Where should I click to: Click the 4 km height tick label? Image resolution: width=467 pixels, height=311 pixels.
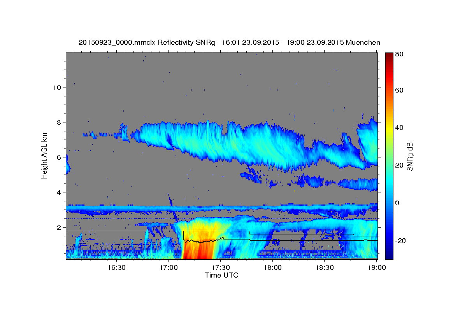pyautogui.click(x=60, y=192)
